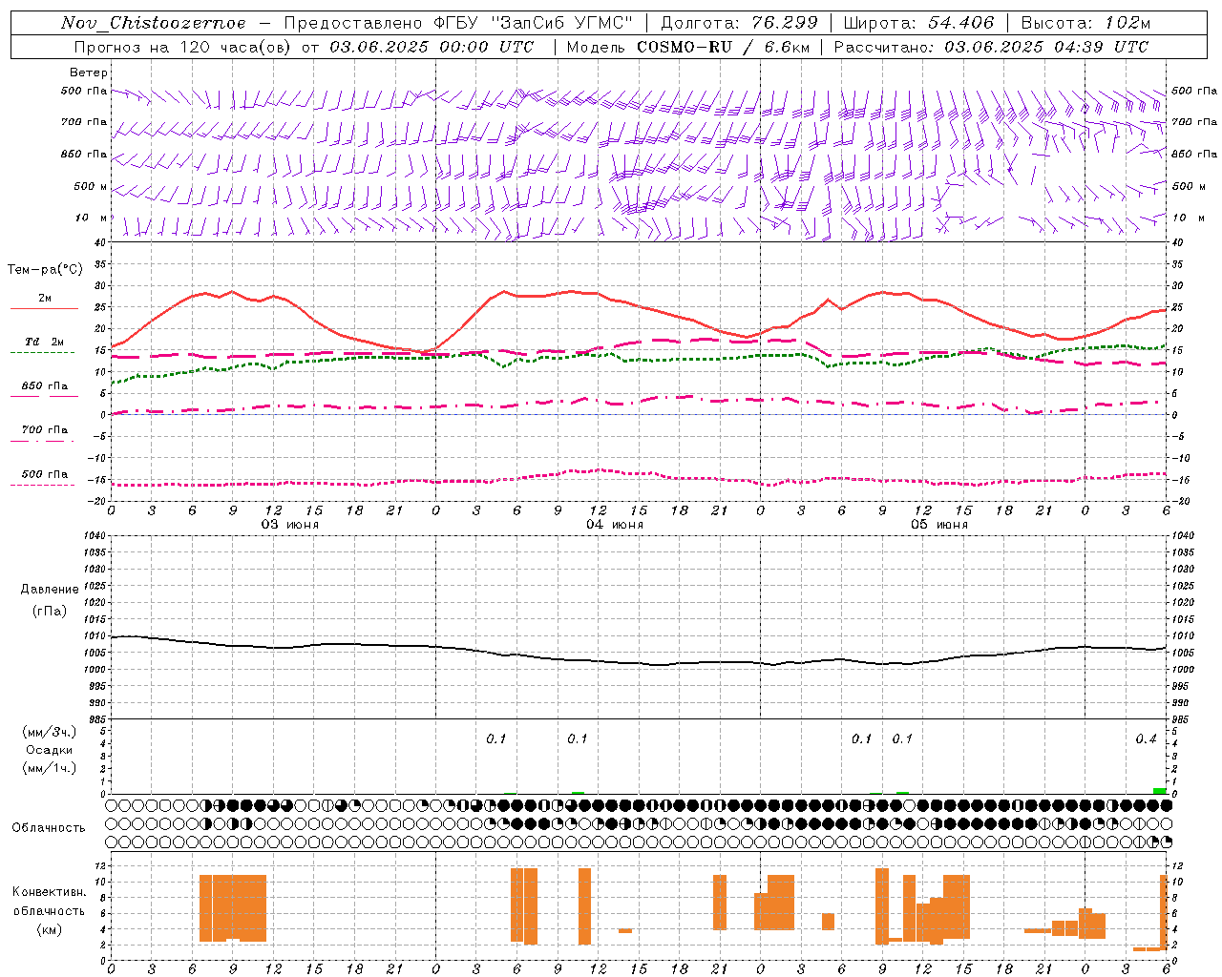Click the '03 июня' date label
The height and width of the screenshot is (977, 1222).
coord(290,525)
